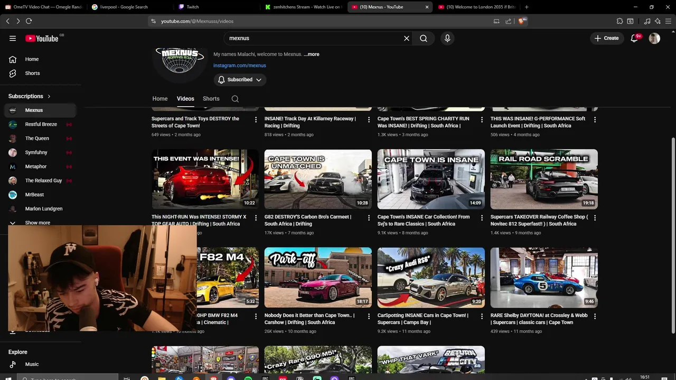Open Subscriptions section with chevron

[x=30, y=96]
